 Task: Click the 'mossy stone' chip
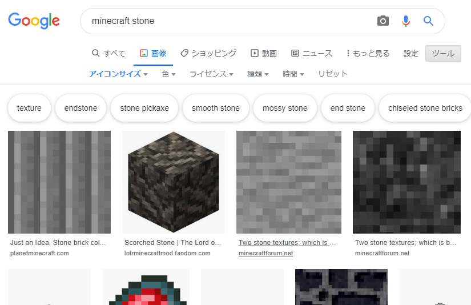click(285, 108)
